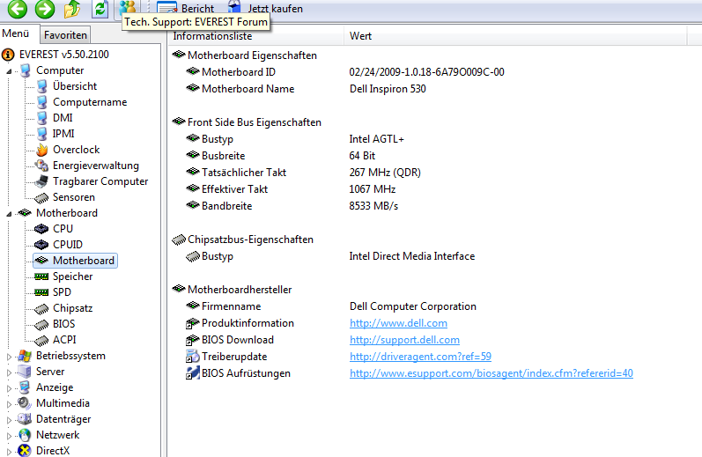Viewport: 702px width, 457px height.
Task: Click the Up folder toolbar icon
Action: click(72, 9)
